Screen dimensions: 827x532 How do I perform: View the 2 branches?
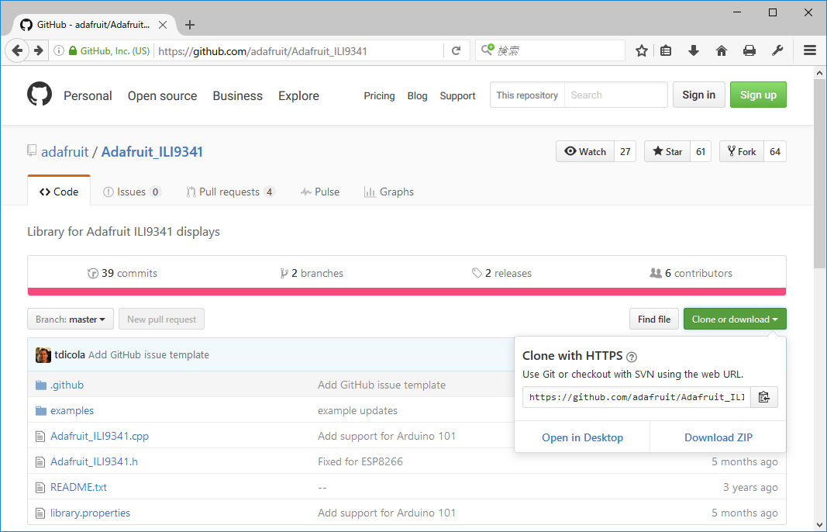pos(312,273)
